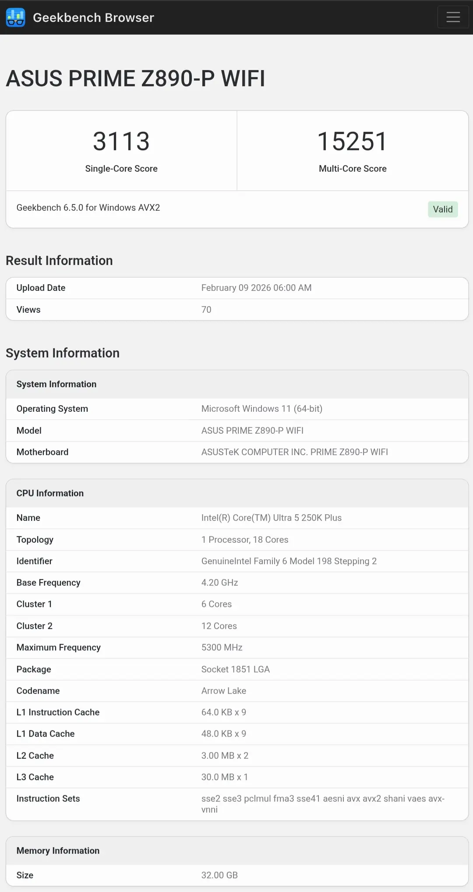Click the single-core score 3113
Viewport: 473px width, 892px height.
point(121,142)
